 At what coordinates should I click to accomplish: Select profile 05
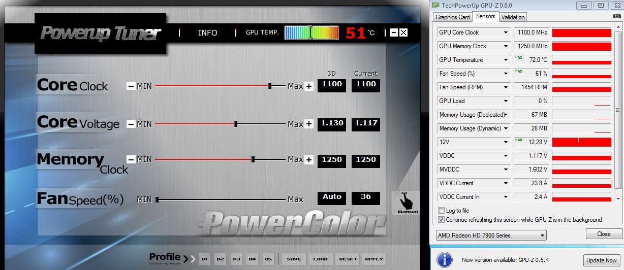coord(268,259)
